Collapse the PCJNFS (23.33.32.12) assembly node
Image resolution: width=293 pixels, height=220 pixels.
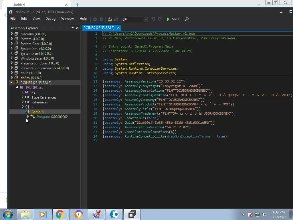[x=11, y=82]
